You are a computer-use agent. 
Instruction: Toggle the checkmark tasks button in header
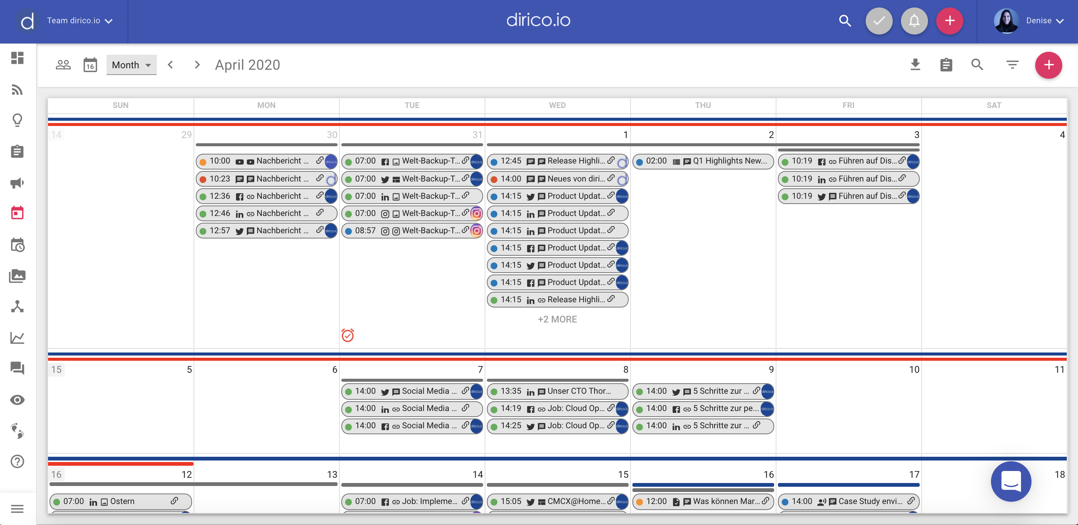pos(879,21)
